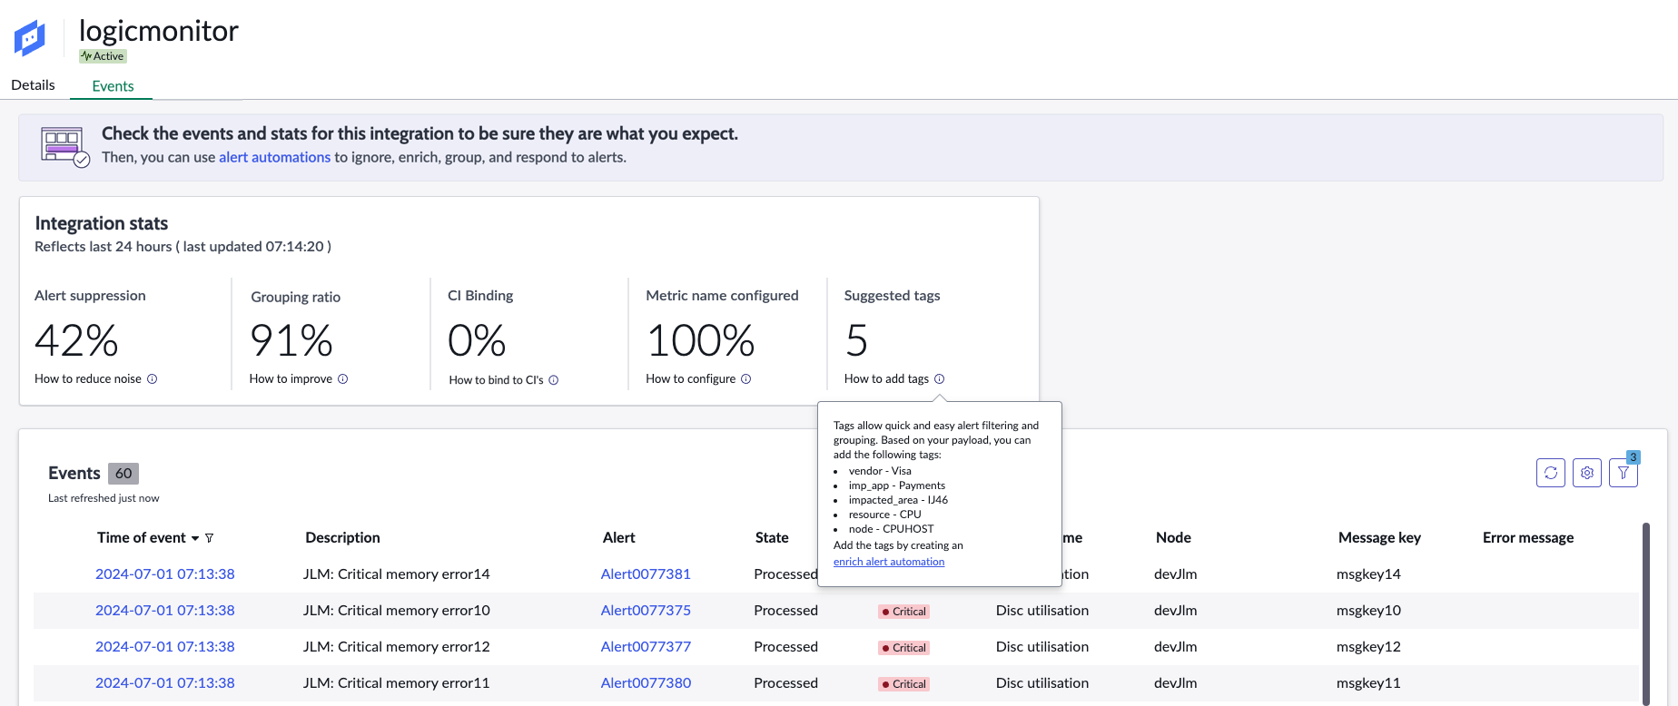Click the info icon beside How to configure
This screenshot has height=706, width=1678.
pyautogui.click(x=746, y=379)
